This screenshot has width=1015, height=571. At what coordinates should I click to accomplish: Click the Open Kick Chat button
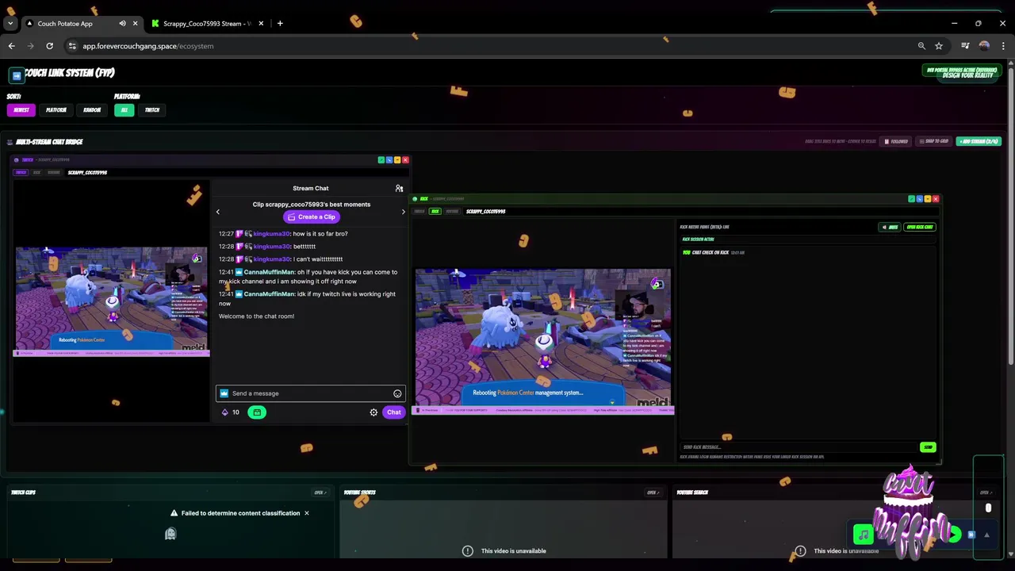pos(920,227)
